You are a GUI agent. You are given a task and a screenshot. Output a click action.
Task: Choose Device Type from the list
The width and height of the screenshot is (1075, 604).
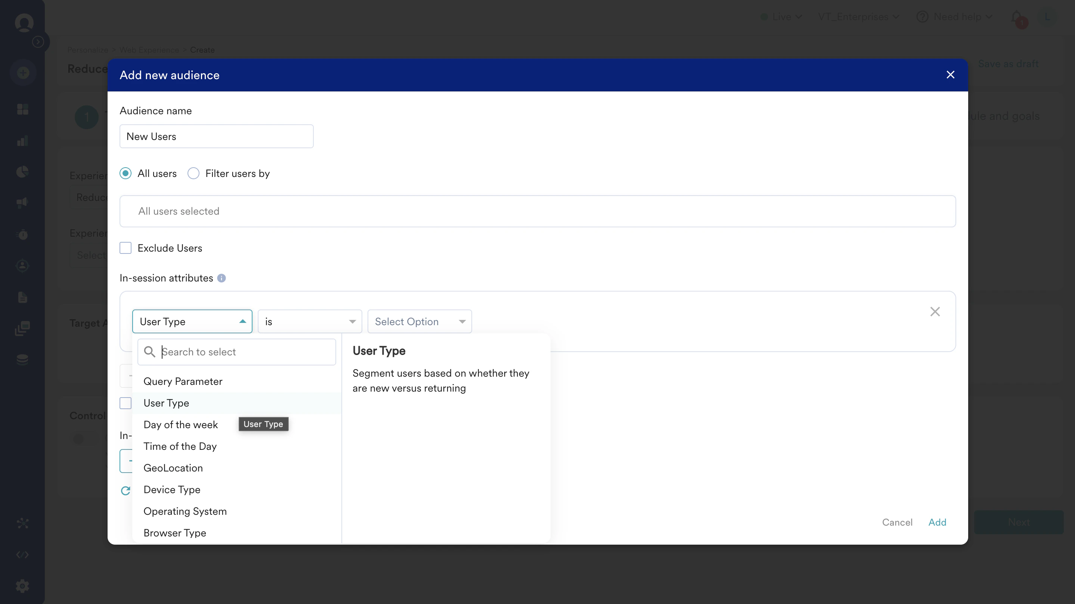[x=172, y=490]
